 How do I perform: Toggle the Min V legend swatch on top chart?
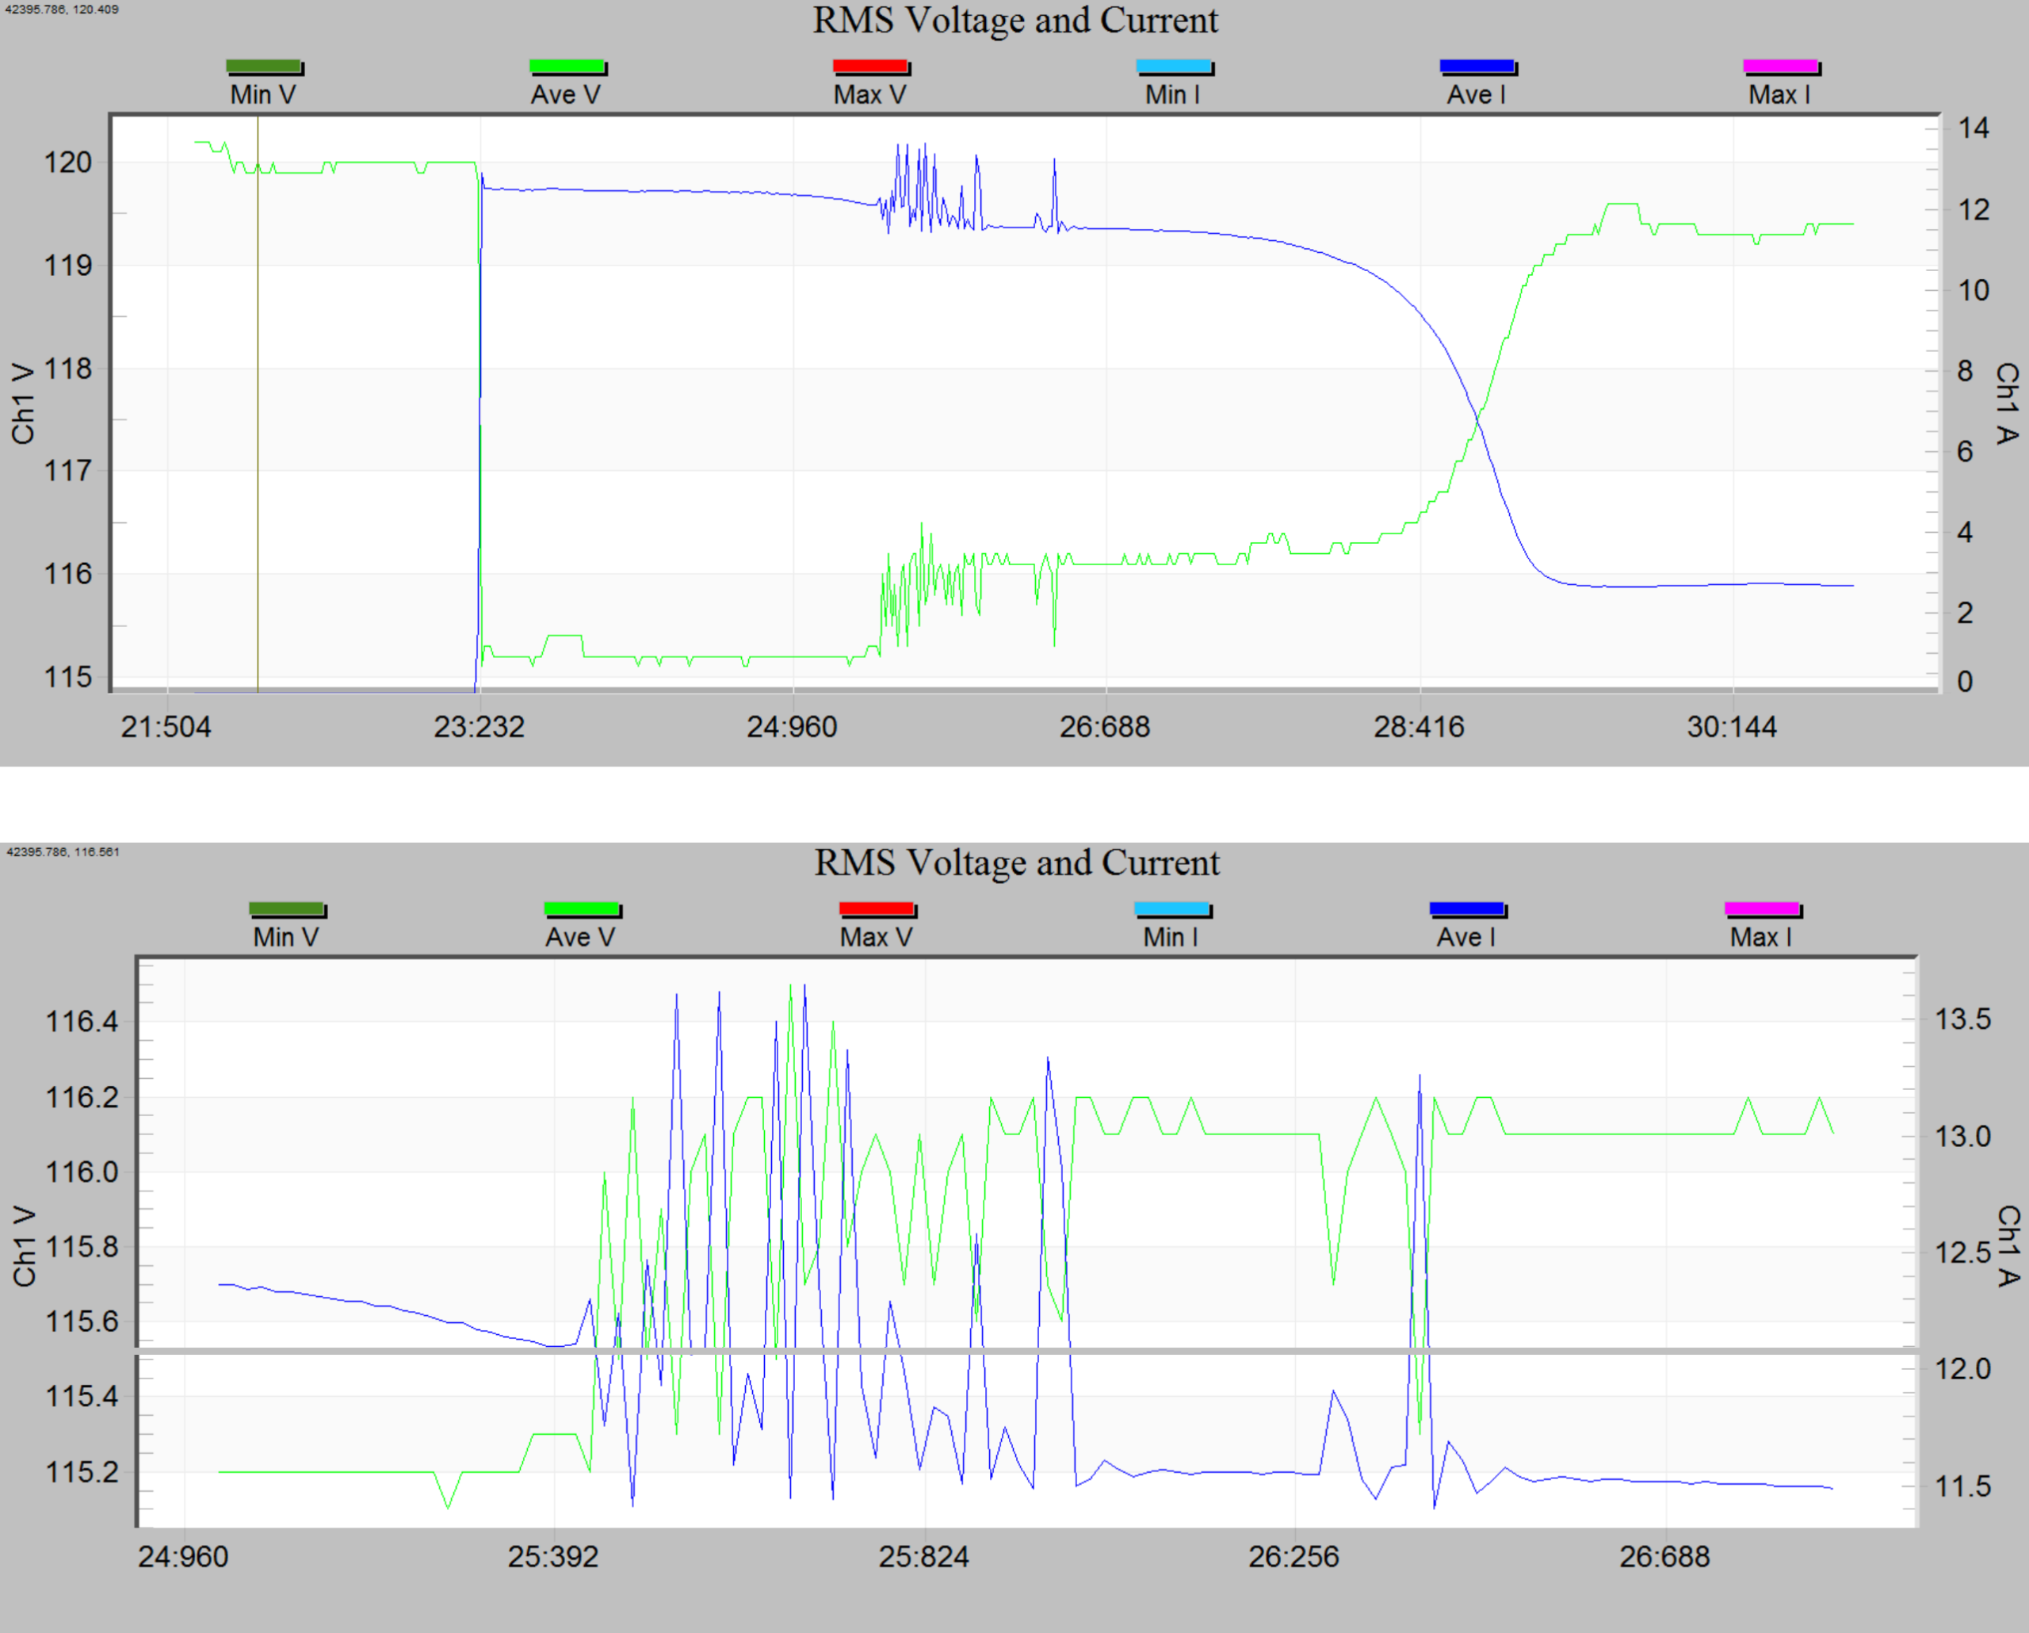click(265, 65)
